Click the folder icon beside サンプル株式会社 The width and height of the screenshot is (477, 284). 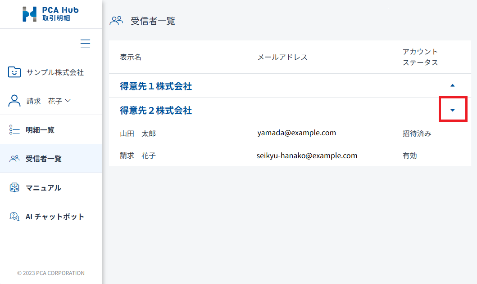pos(14,72)
